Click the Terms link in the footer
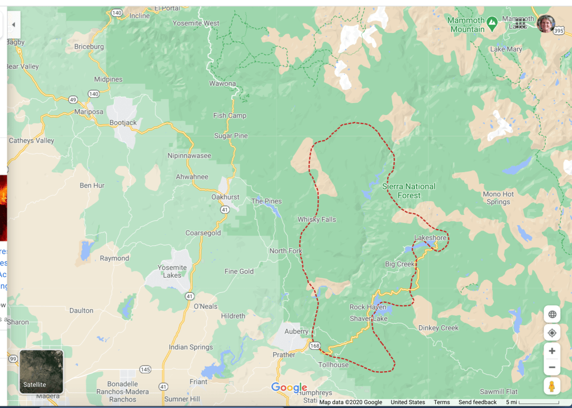Viewport: 572px width, 408px height. point(441,402)
